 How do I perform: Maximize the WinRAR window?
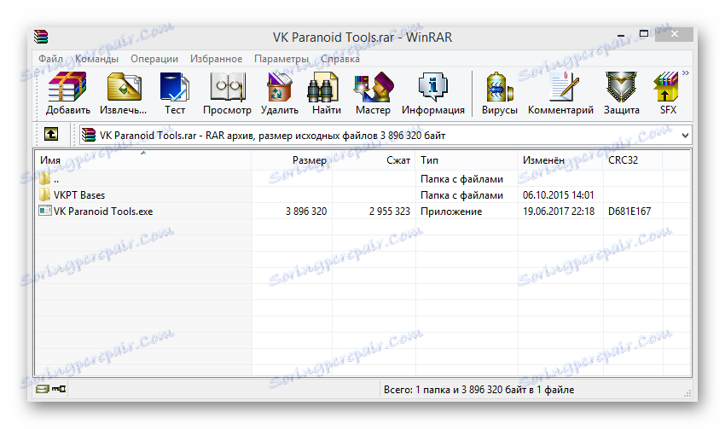(644, 34)
